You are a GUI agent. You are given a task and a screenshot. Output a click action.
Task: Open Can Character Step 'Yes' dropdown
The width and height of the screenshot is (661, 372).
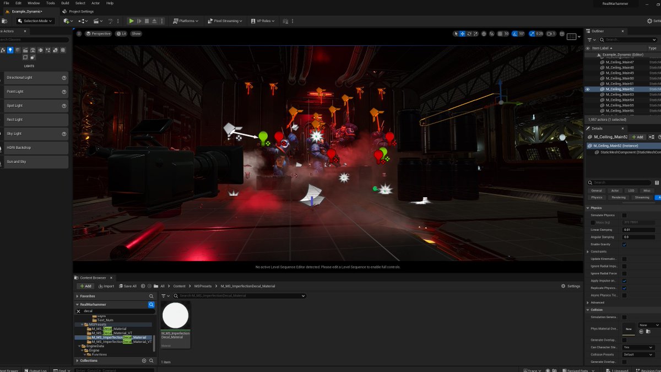638,347
